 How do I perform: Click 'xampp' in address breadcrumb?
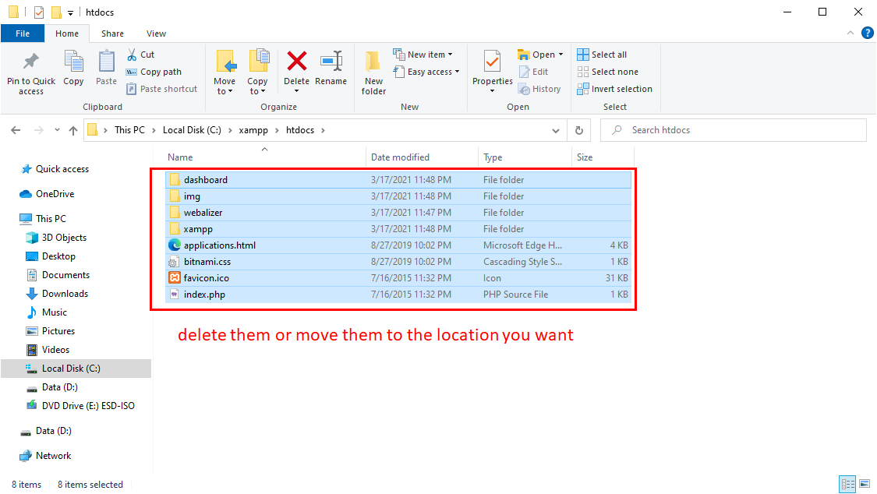point(253,130)
